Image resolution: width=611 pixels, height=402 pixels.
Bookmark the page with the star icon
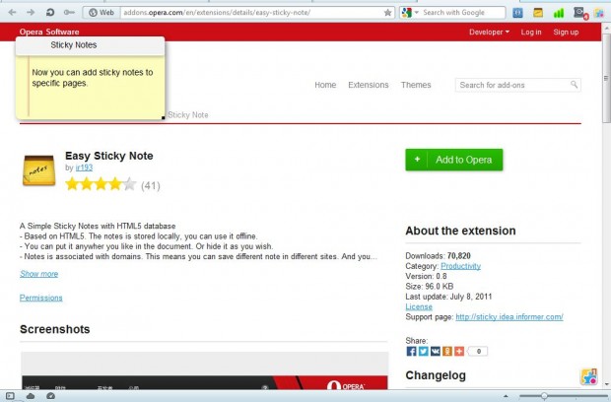pyautogui.click(x=387, y=13)
